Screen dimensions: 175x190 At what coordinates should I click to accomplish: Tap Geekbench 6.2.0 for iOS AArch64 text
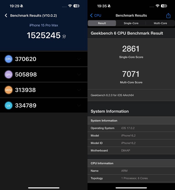[x=112, y=95]
